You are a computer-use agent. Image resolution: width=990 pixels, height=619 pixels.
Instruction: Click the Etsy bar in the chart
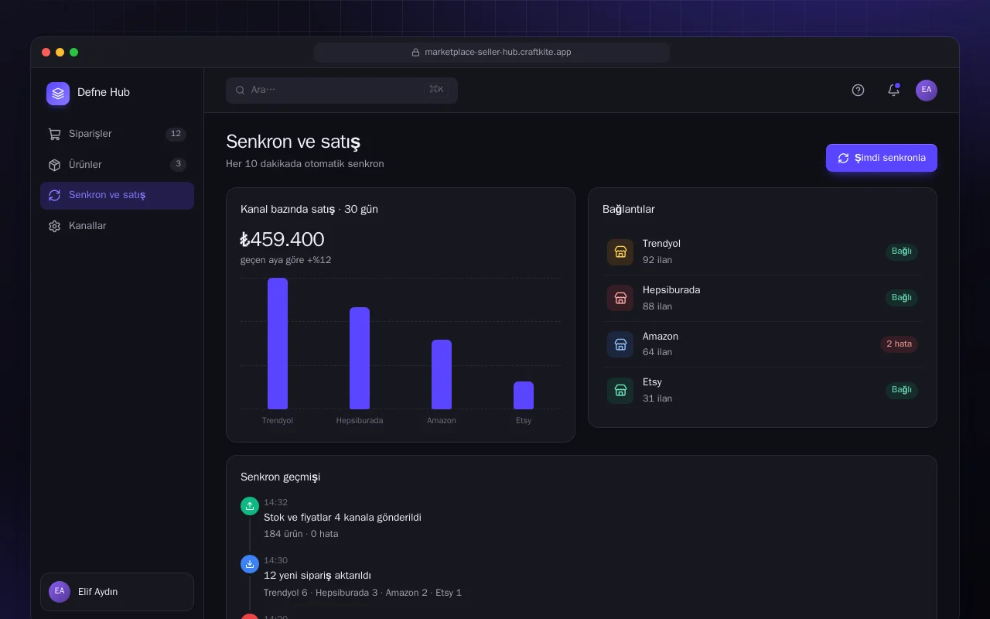[524, 395]
